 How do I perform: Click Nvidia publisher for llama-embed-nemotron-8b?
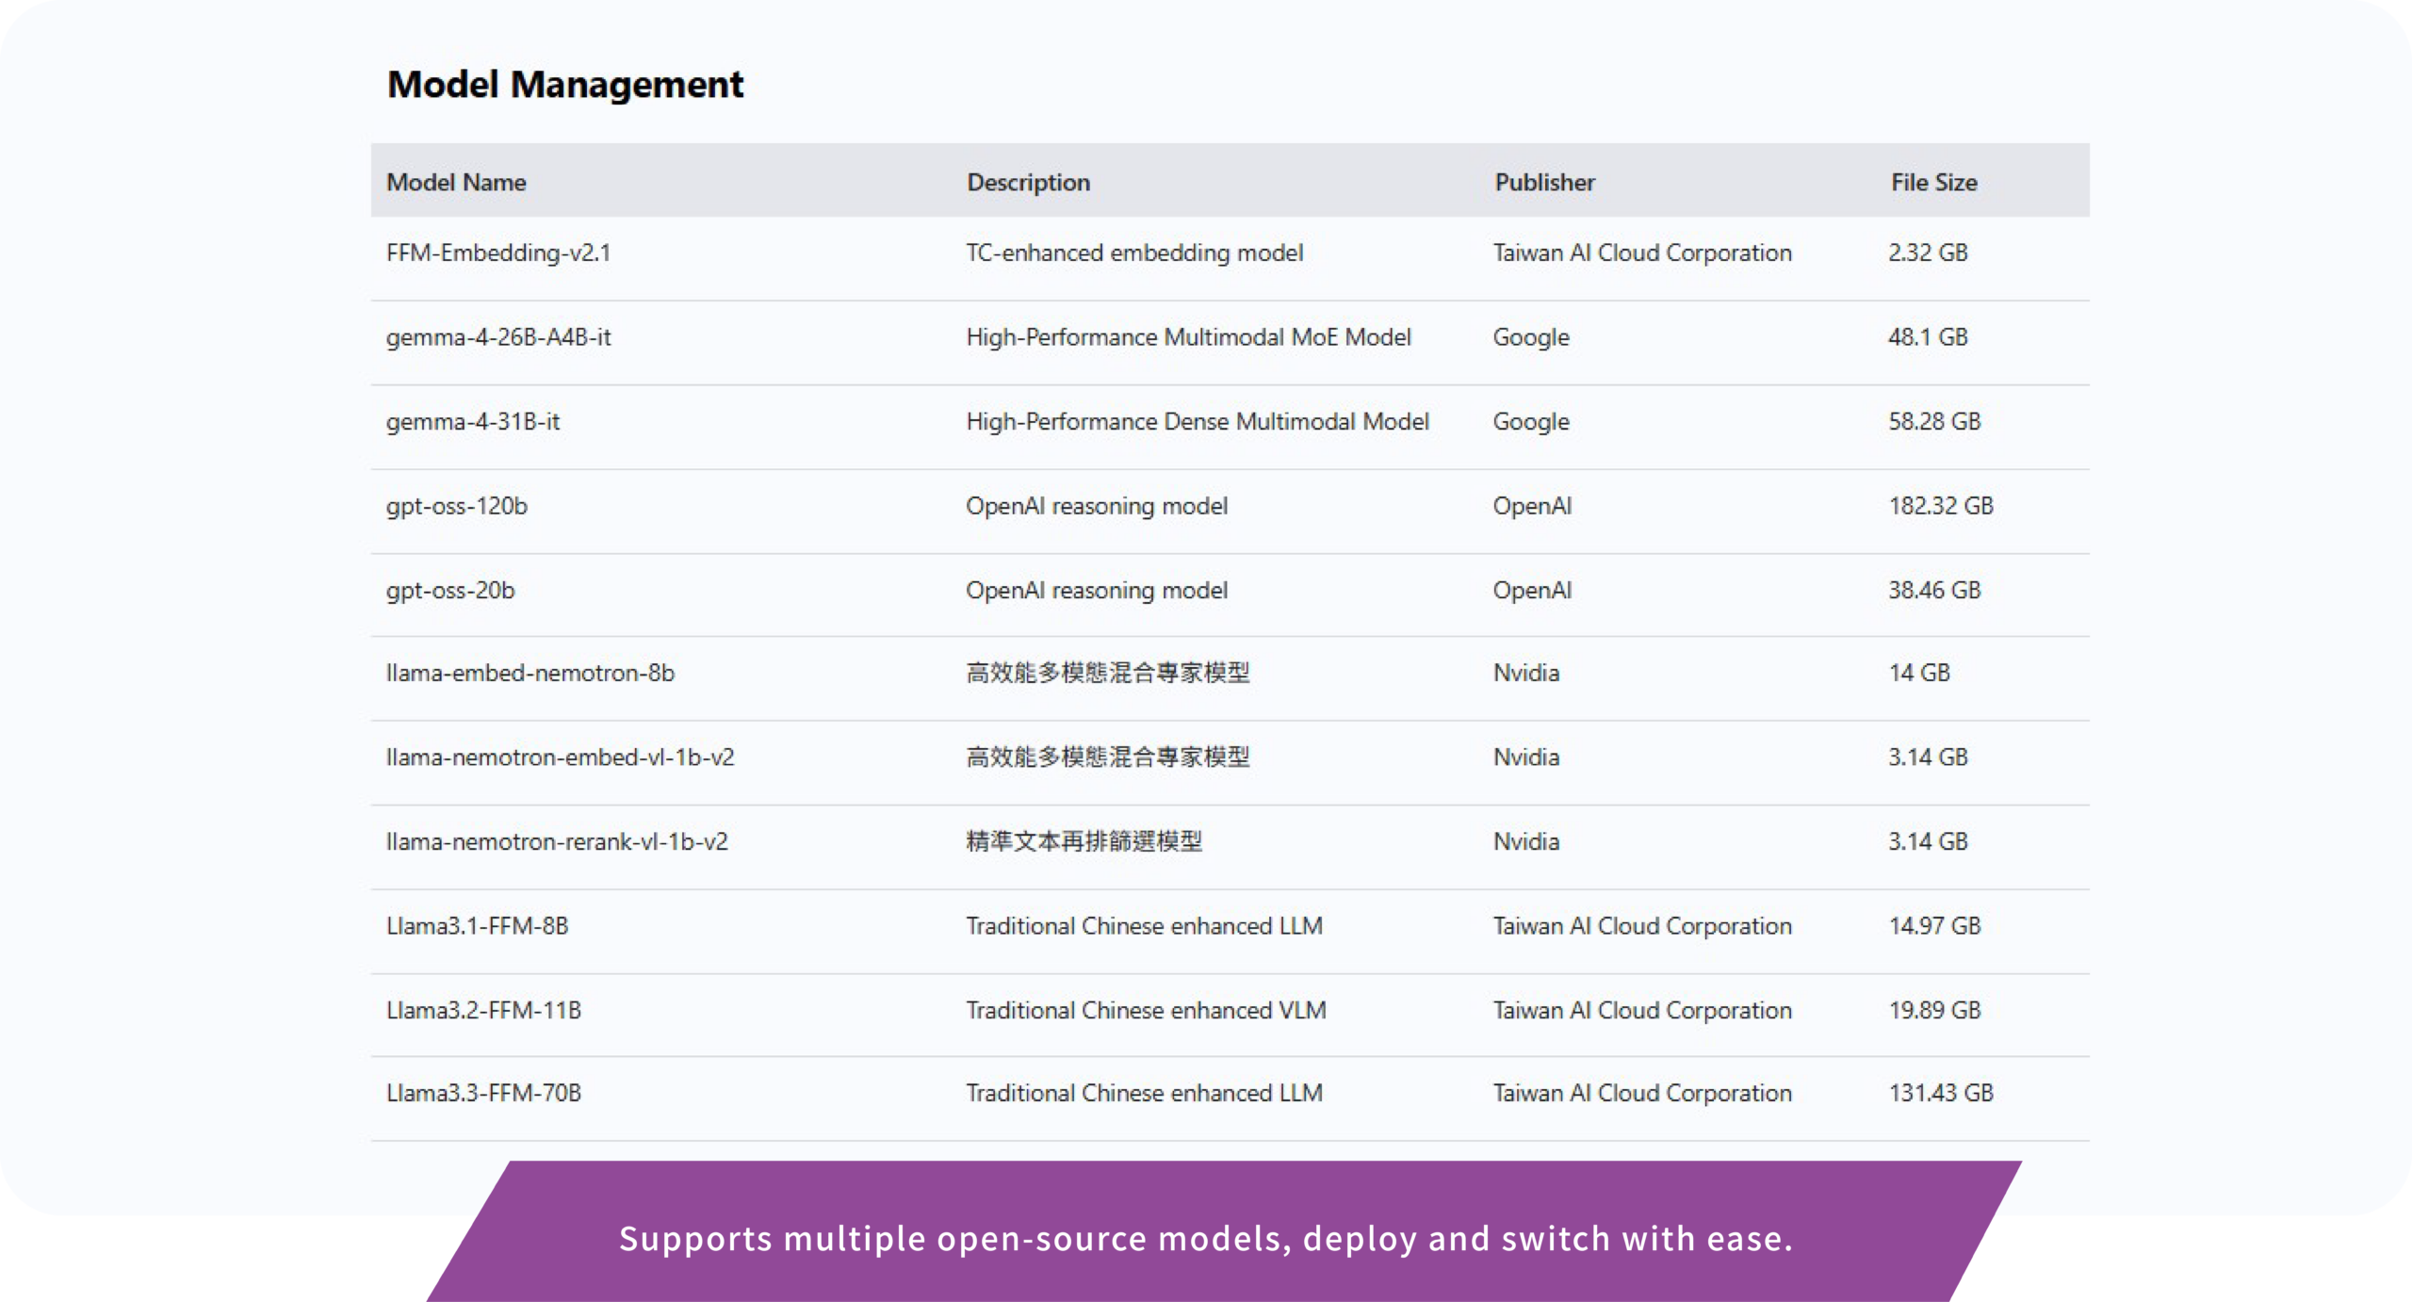(x=1526, y=673)
